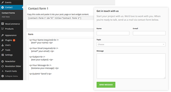Click the Tools wrench icon
The height and width of the screenshot is (92, 171).
(3, 50)
